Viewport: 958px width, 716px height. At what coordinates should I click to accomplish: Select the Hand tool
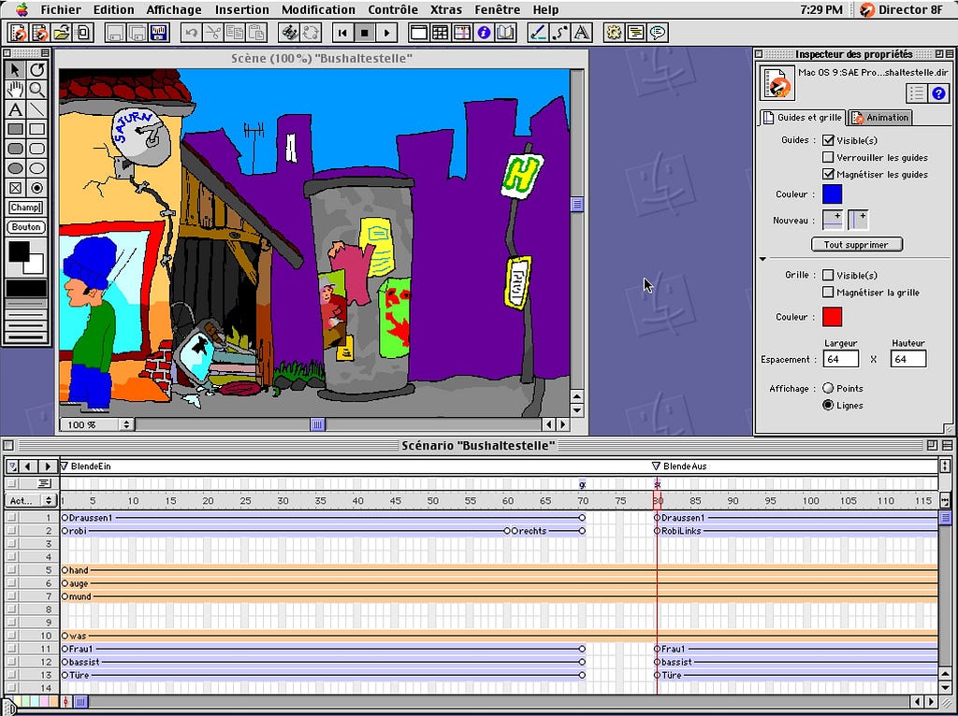pos(16,90)
